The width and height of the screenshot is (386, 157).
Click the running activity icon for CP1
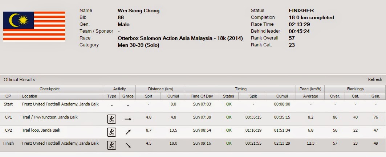click(x=111, y=119)
